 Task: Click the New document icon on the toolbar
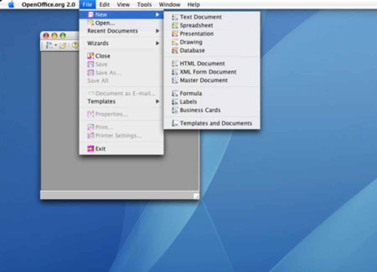tap(49, 45)
